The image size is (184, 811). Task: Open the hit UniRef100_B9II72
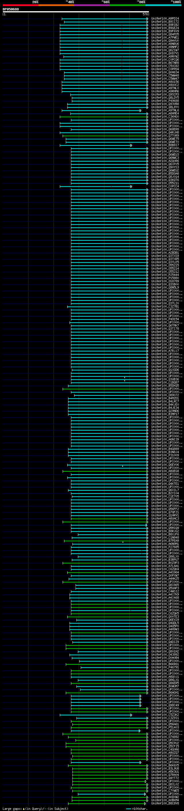coord(165,22)
